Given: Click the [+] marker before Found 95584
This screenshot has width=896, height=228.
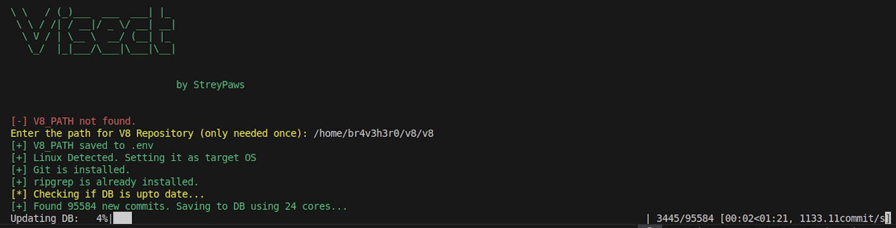Looking at the screenshot, I should point(19,206).
